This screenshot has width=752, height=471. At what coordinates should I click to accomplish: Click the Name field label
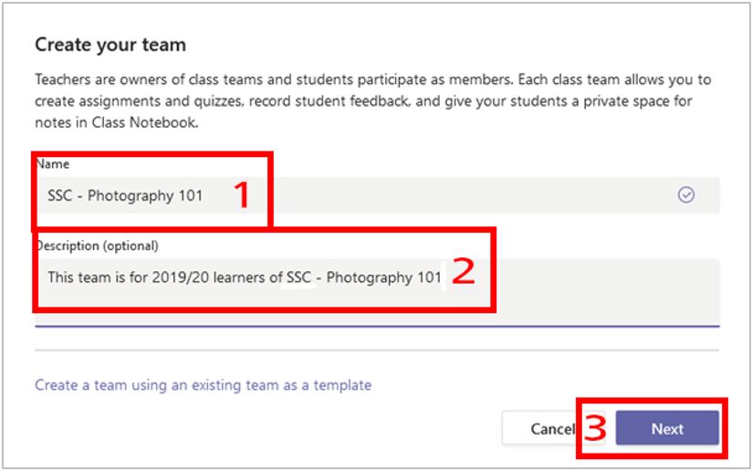[53, 164]
